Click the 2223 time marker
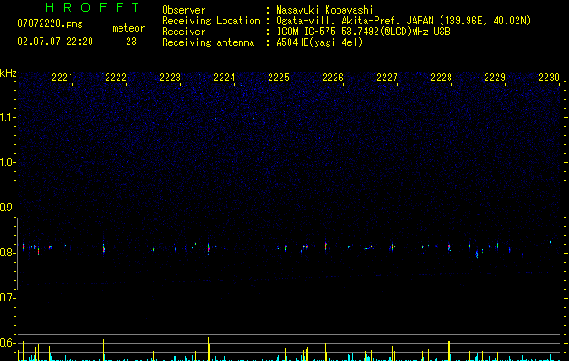This screenshot has width=569, height=361. (x=170, y=78)
